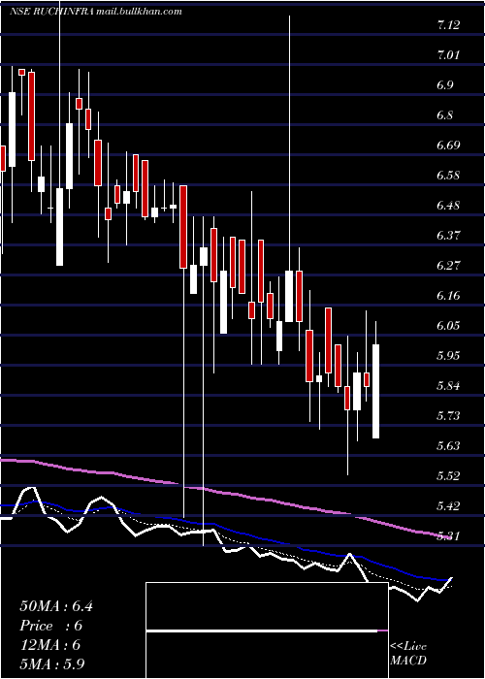Click the 5MA : 5.9 readout

point(52,664)
